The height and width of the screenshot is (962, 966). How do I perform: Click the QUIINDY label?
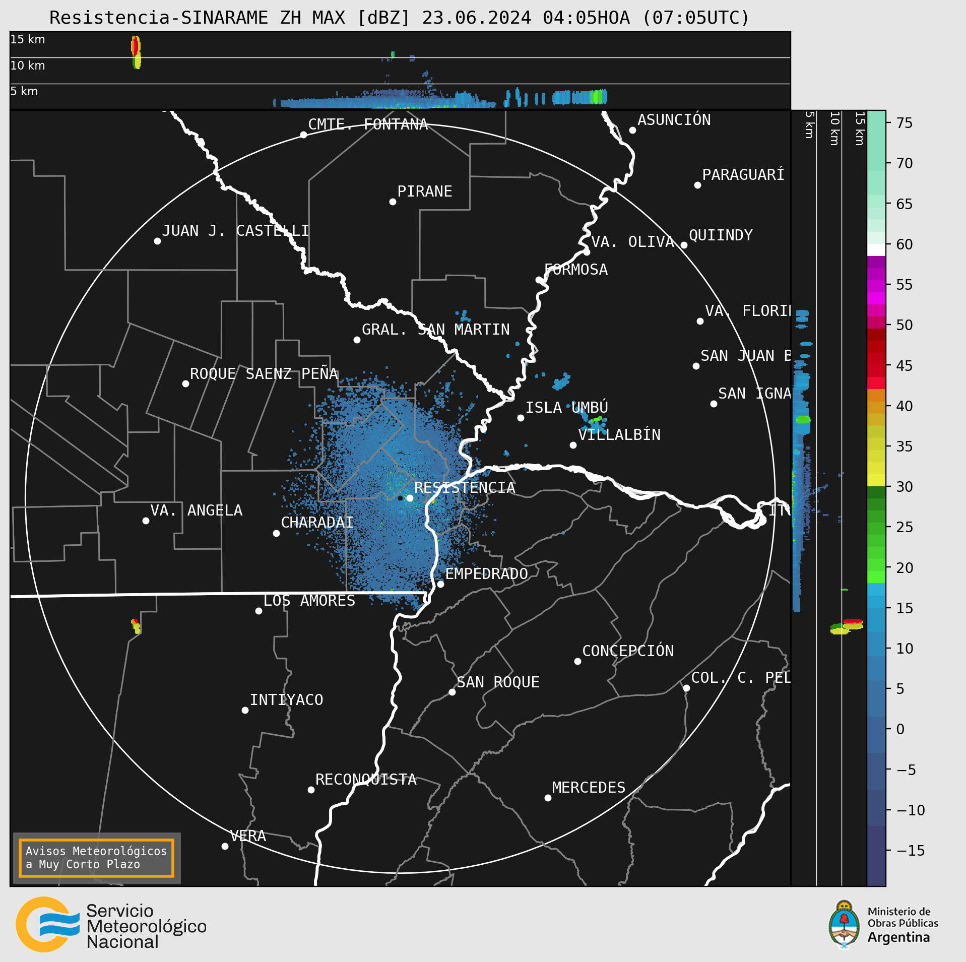point(721,235)
